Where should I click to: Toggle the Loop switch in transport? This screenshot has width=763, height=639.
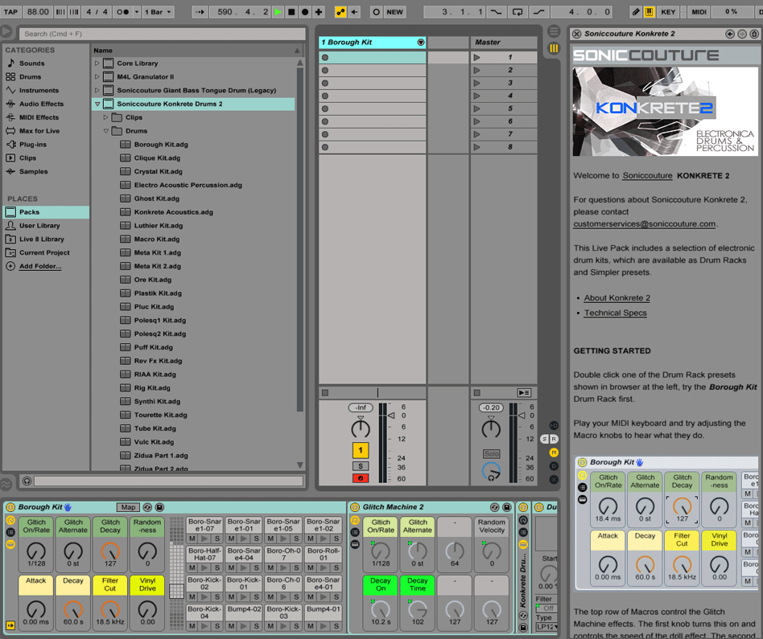pyautogui.click(x=518, y=12)
